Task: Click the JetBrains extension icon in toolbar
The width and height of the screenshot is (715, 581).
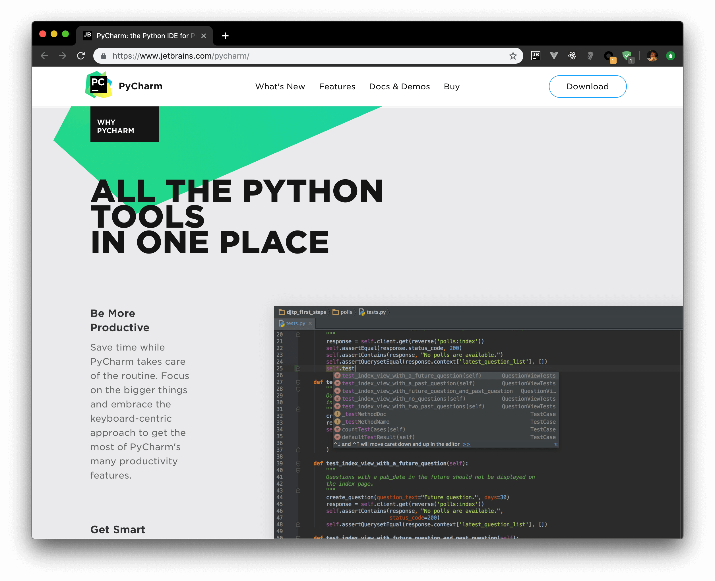Action: [536, 56]
